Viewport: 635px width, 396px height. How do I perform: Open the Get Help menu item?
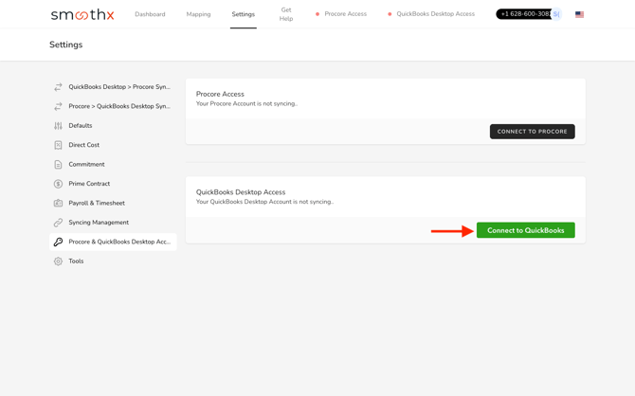click(285, 14)
